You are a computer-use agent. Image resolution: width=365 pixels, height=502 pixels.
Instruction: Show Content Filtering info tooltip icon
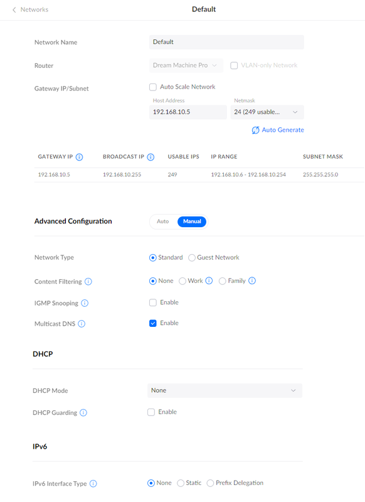coord(88,281)
